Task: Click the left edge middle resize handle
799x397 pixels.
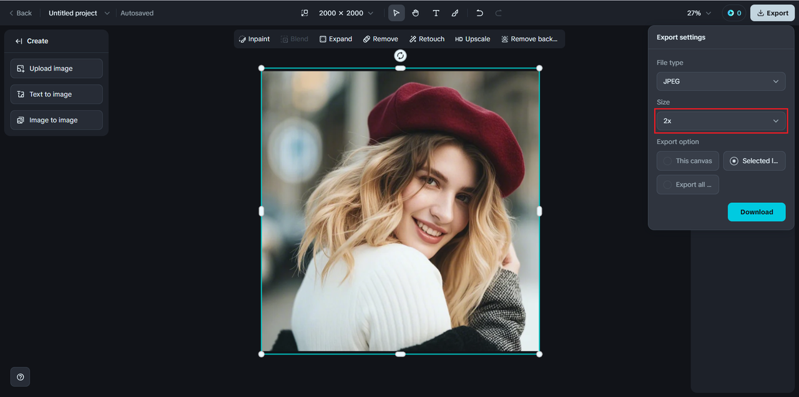Action: click(262, 211)
